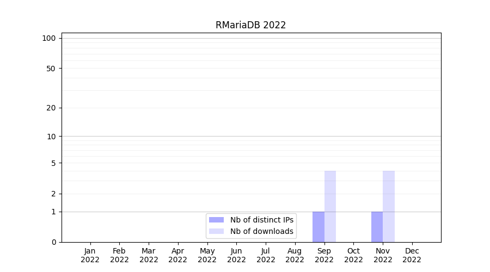Select the "Nb of downloads" legend label

[x=261, y=231]
